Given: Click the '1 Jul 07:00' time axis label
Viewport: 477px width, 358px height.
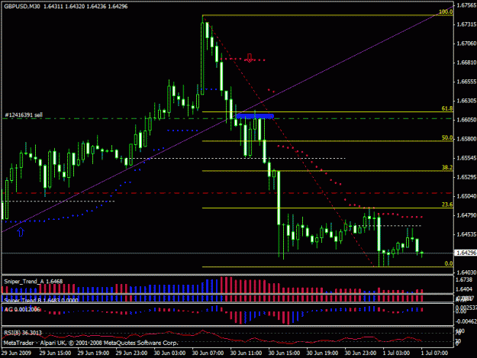Looking at the screenshot, I should tap(434, 353).
